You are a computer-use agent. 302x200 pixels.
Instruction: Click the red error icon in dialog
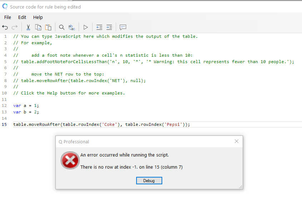pyautogui.click(x=70, y=161)
